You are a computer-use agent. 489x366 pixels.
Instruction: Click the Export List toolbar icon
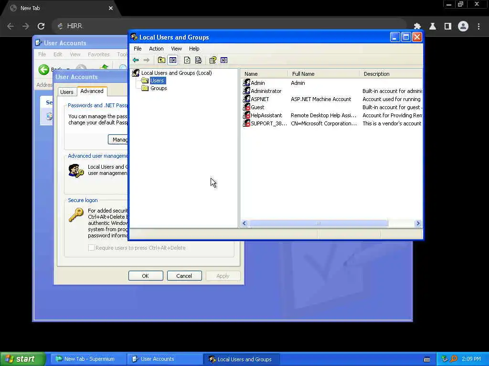pyautogui.click(x=198, y=60)
